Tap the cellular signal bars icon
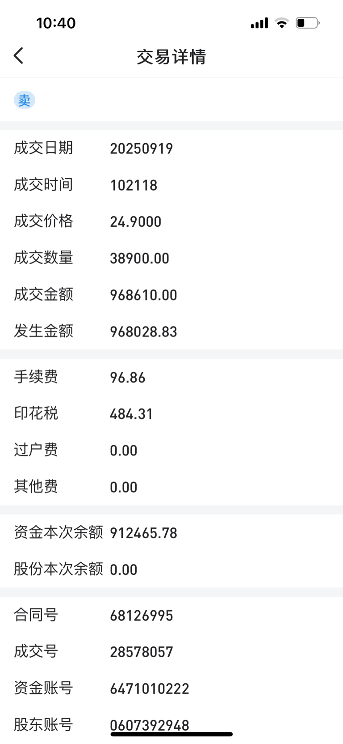The height and width of the screenshot is (744, 343). coord(259,23)
